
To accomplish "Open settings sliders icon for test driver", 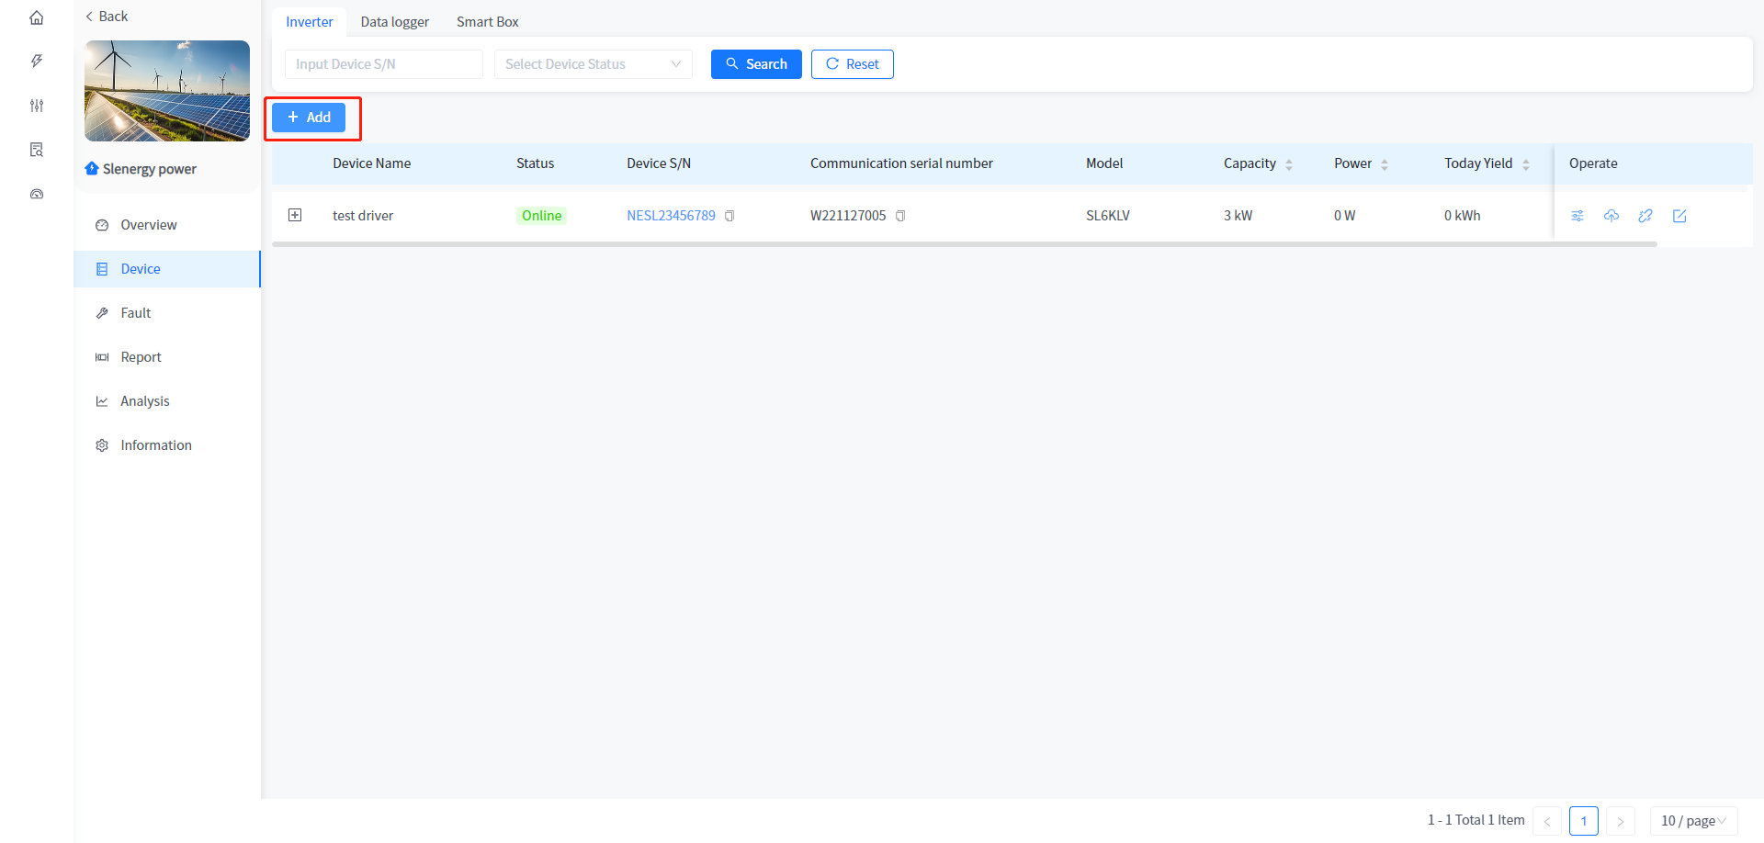I will (1577, 216).
